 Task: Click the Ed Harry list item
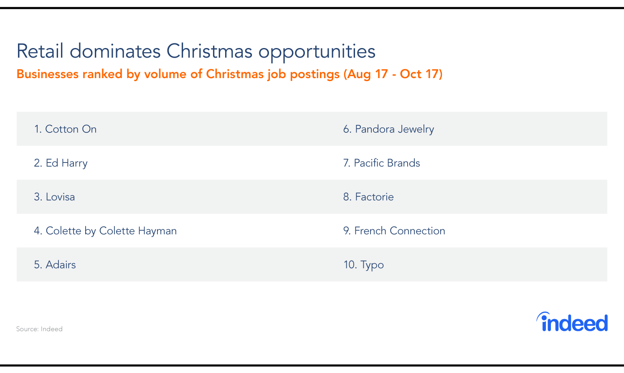(x=61, y=163)
